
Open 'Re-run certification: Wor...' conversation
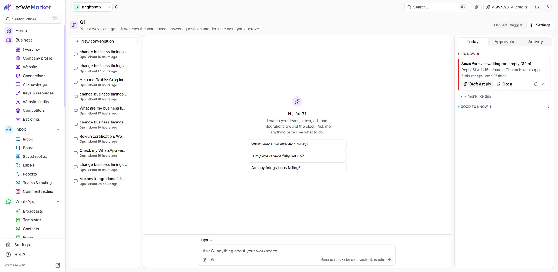(105, 139)
